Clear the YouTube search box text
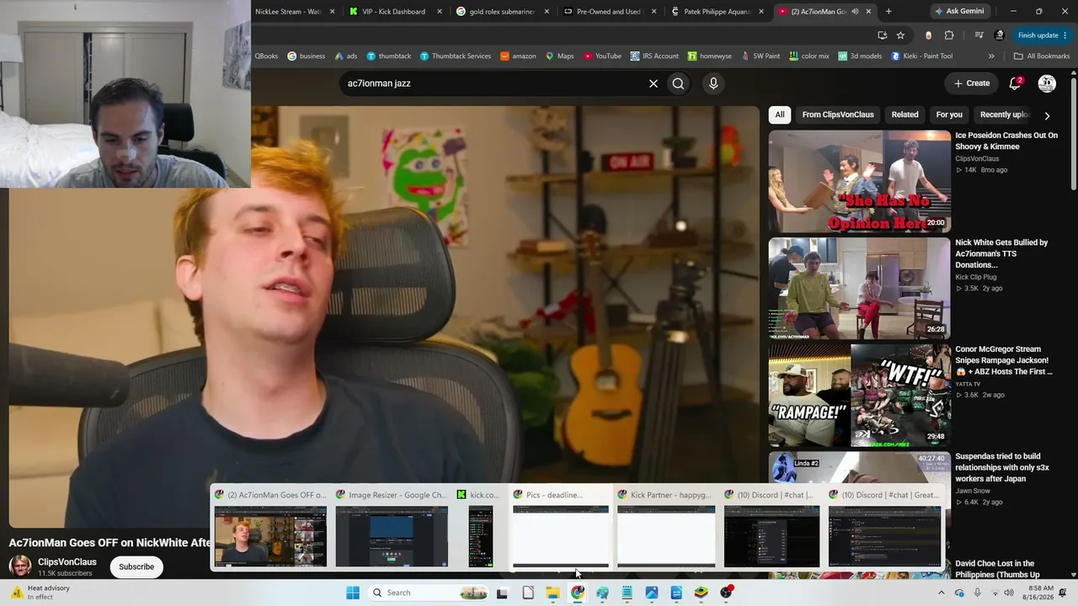1078x606 pixels. coord(653,83)
